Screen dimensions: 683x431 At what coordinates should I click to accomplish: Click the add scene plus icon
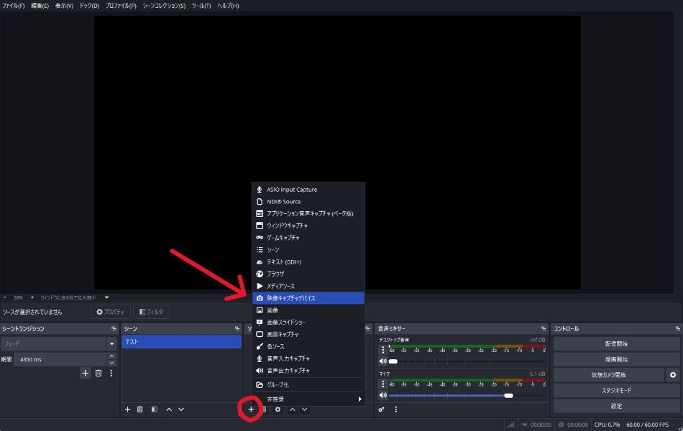pyautogui.click(x=127, y=409)
